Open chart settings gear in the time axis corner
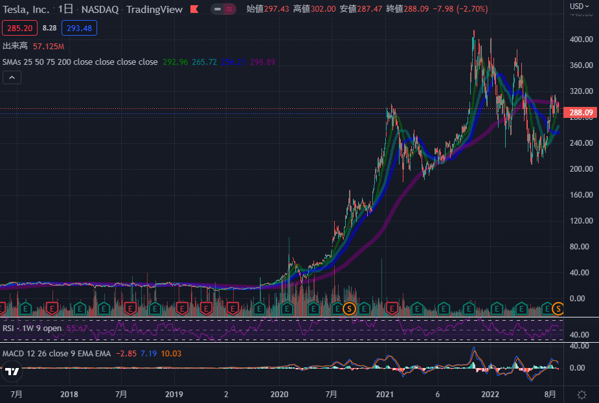The height and width of the screenshot is (403, 599). pos(582,395)
